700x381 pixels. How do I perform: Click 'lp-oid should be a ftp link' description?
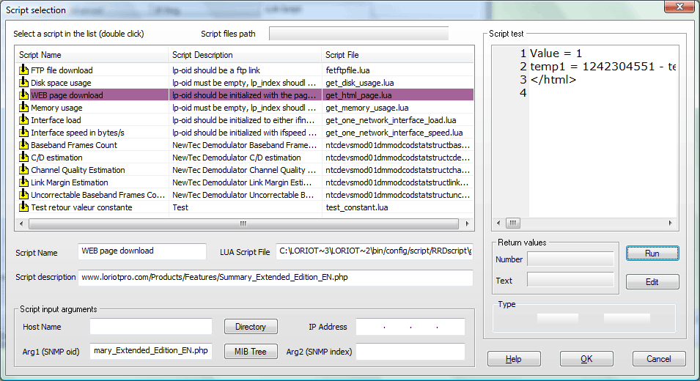[216, 70]
